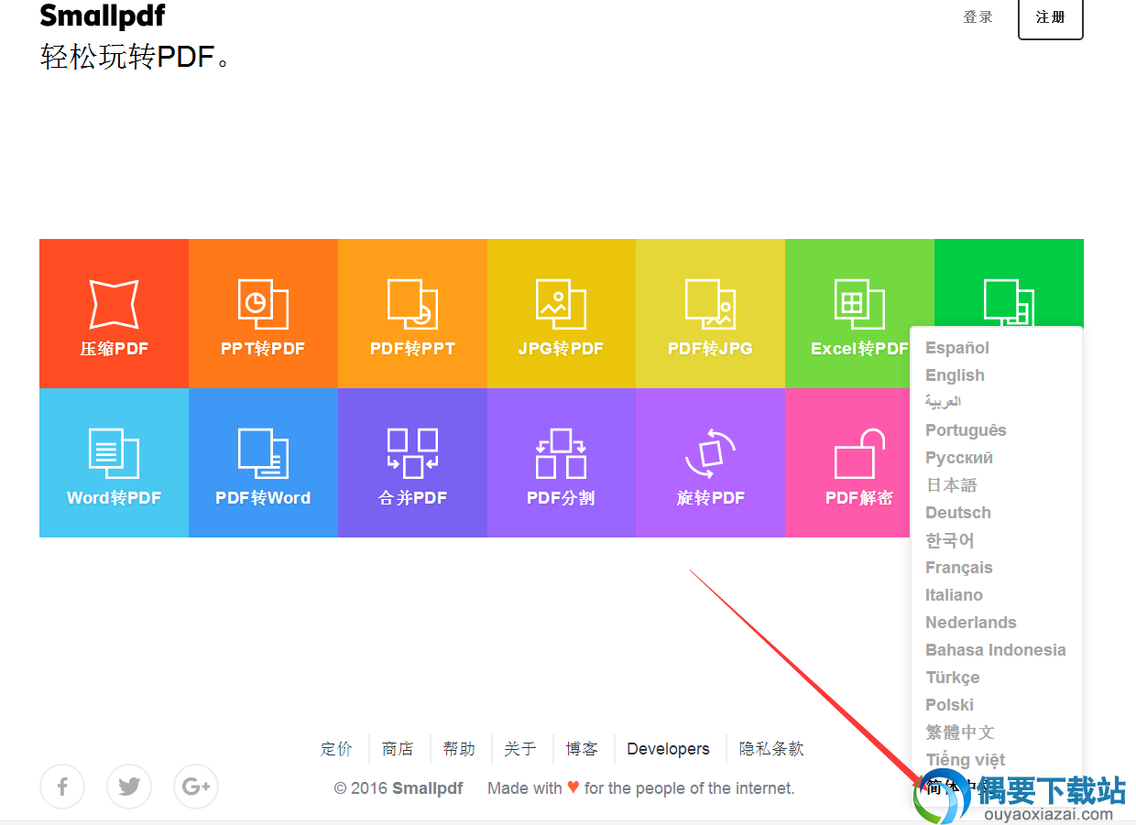Select Bahasa Indonesia from the language list

click(996, 650)
